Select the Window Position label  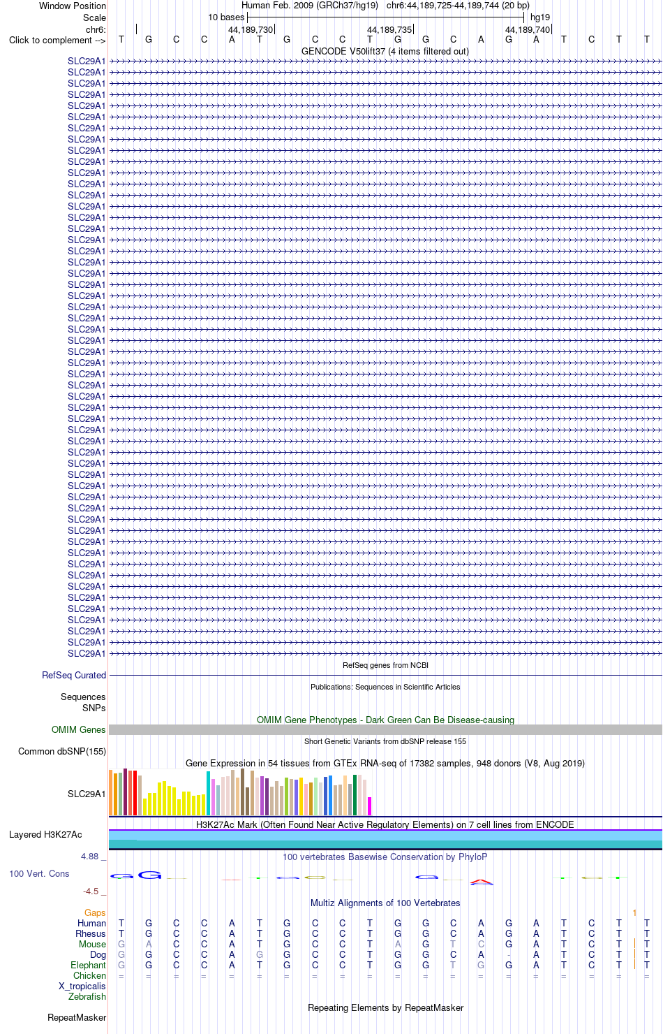coord(73,6)
